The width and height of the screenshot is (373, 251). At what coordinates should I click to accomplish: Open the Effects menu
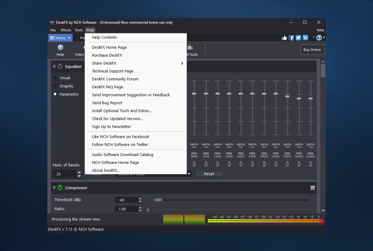click(x=66, y=30)
